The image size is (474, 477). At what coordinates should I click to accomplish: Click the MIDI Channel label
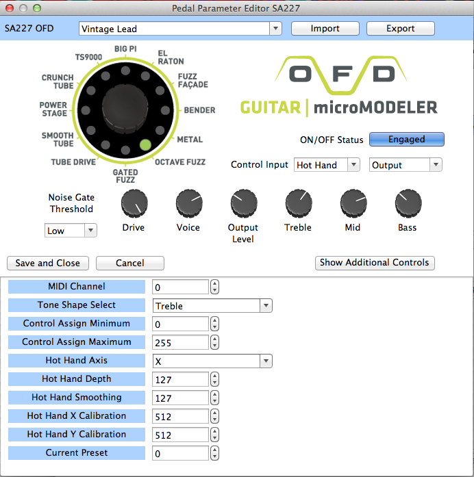[77, 287]
